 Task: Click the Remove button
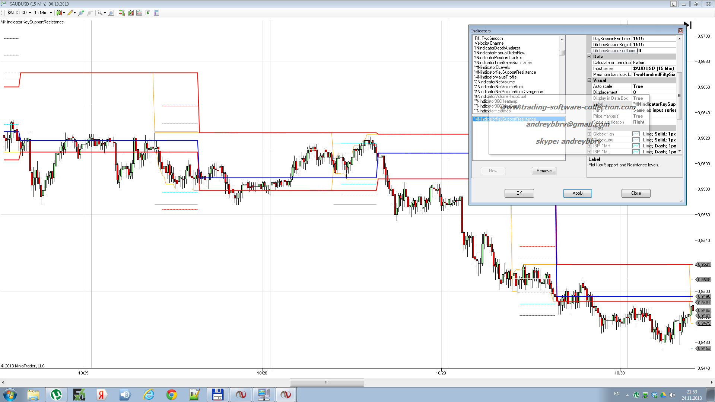pos(544,171)
